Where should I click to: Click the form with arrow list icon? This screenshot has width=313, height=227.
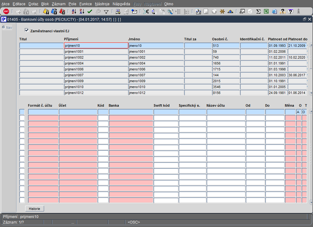pos(198,11)
